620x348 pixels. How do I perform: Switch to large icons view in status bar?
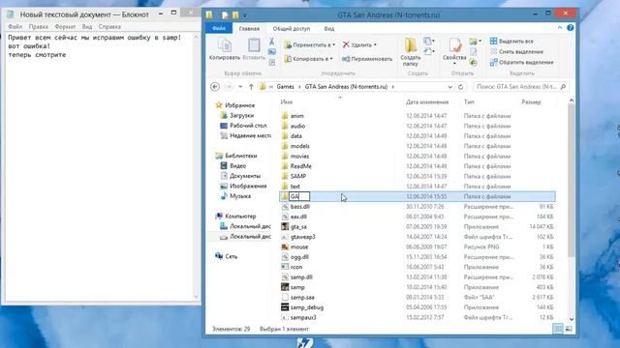tap(569, 329)
